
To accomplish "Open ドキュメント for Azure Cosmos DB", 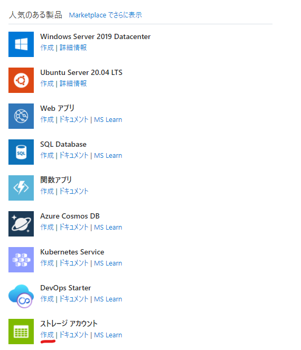I will [74, 227].
